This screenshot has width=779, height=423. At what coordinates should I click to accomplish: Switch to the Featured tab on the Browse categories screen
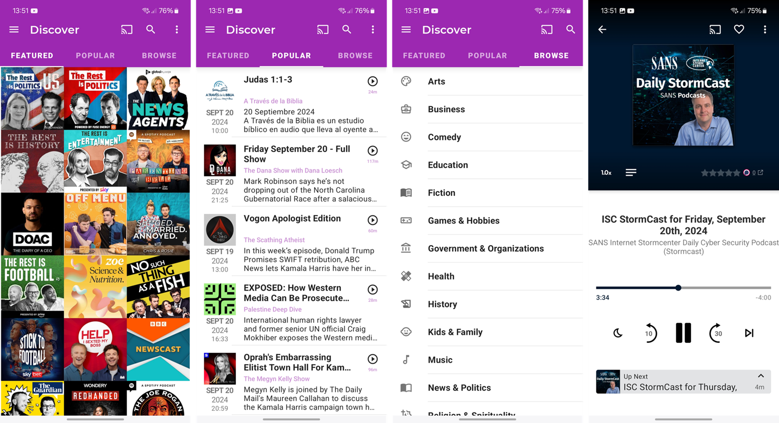click(424, 55)
